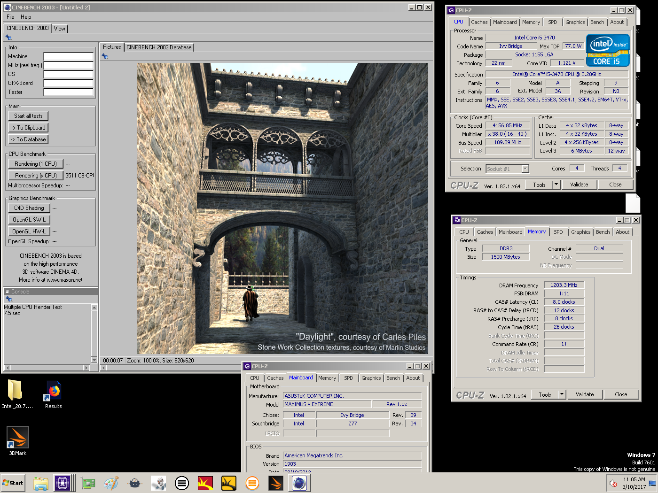
Task: Click the To Database button
Action: [28, 139]
